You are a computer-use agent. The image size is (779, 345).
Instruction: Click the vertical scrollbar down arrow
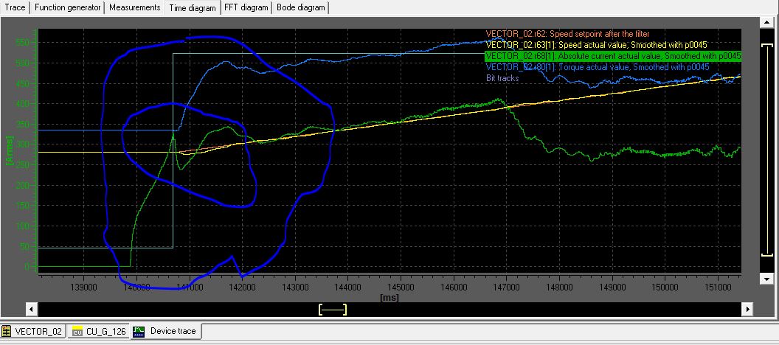pos(766,279)
